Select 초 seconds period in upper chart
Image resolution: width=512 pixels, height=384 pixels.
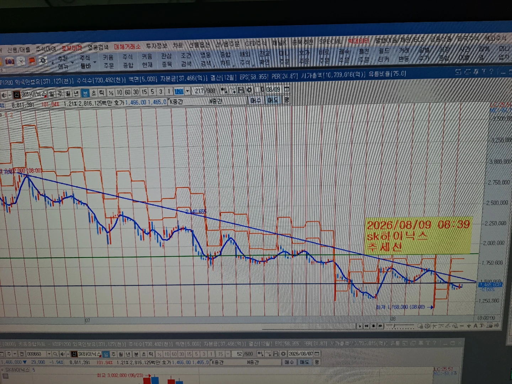point(94,93)
